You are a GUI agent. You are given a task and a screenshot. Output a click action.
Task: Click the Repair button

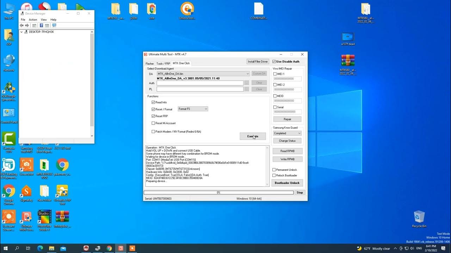tap(288, 119)
